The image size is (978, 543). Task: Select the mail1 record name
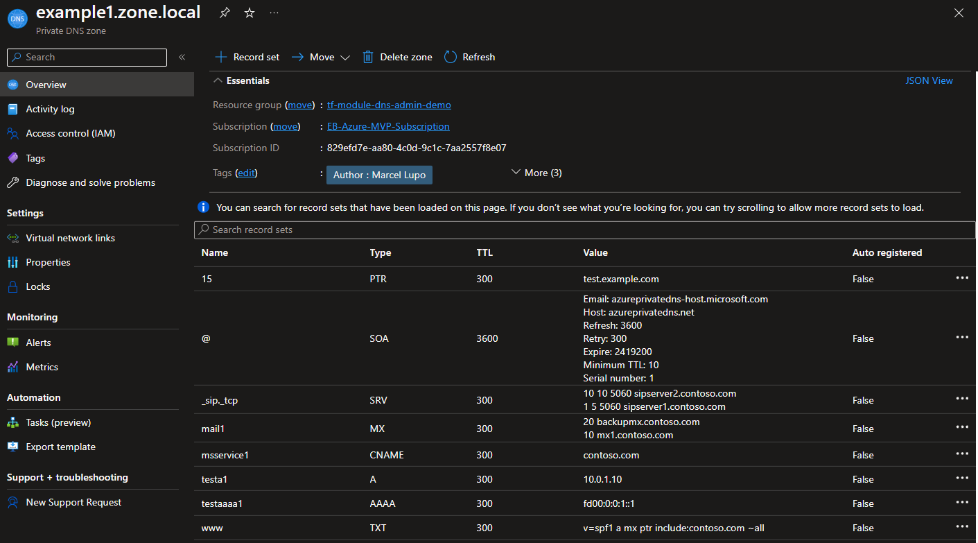pyautogui.click(x=213, y=429)
